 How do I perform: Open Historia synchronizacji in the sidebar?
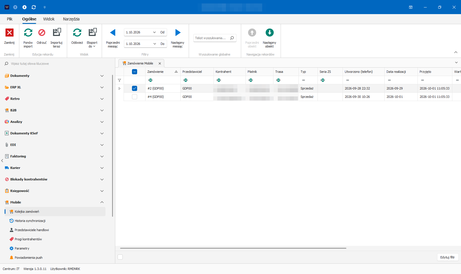(30, 221)
